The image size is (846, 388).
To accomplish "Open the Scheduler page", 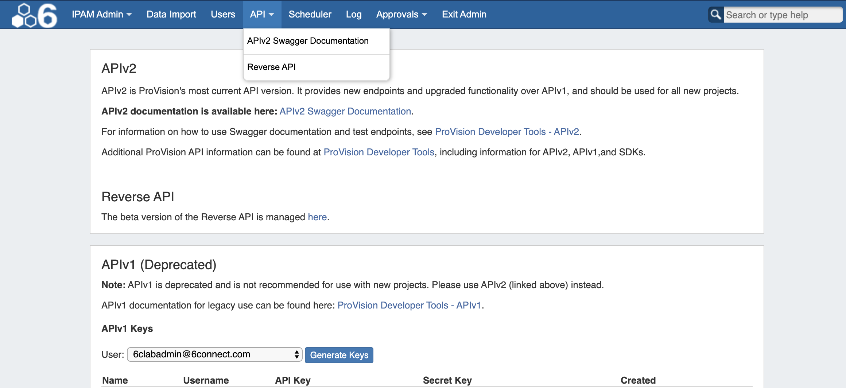I will pos(310,14).
